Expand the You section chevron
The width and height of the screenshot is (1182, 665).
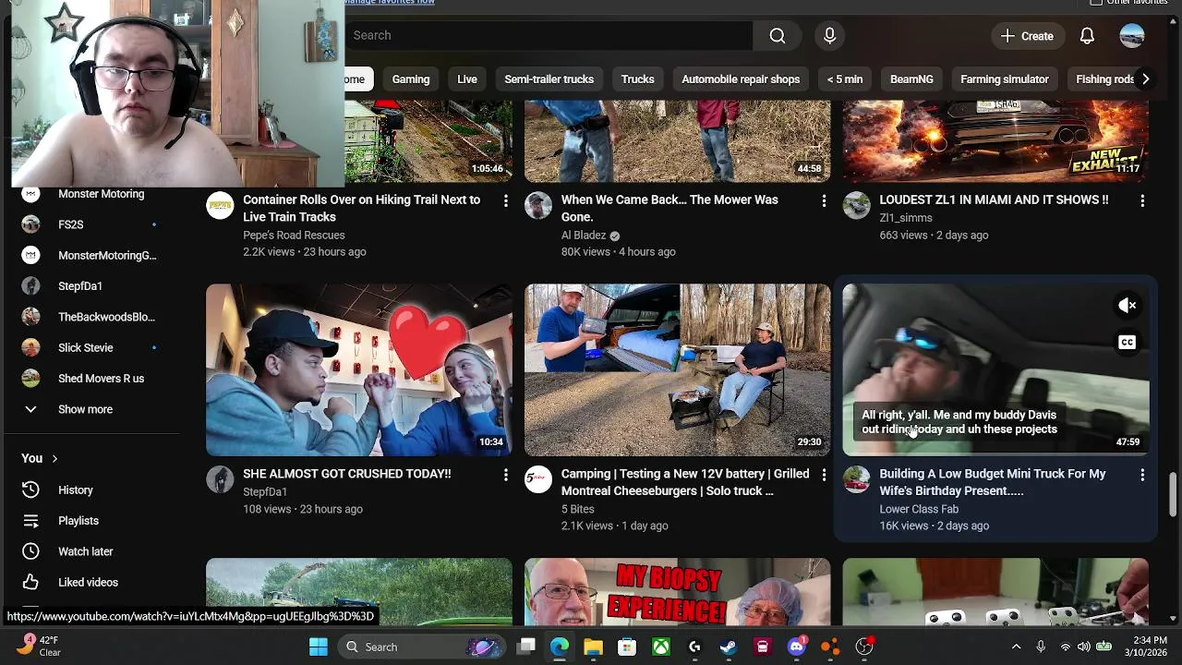[54, 458]
